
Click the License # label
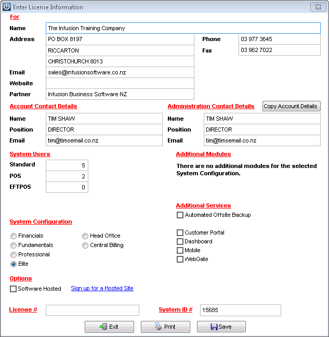pos(23,309)
